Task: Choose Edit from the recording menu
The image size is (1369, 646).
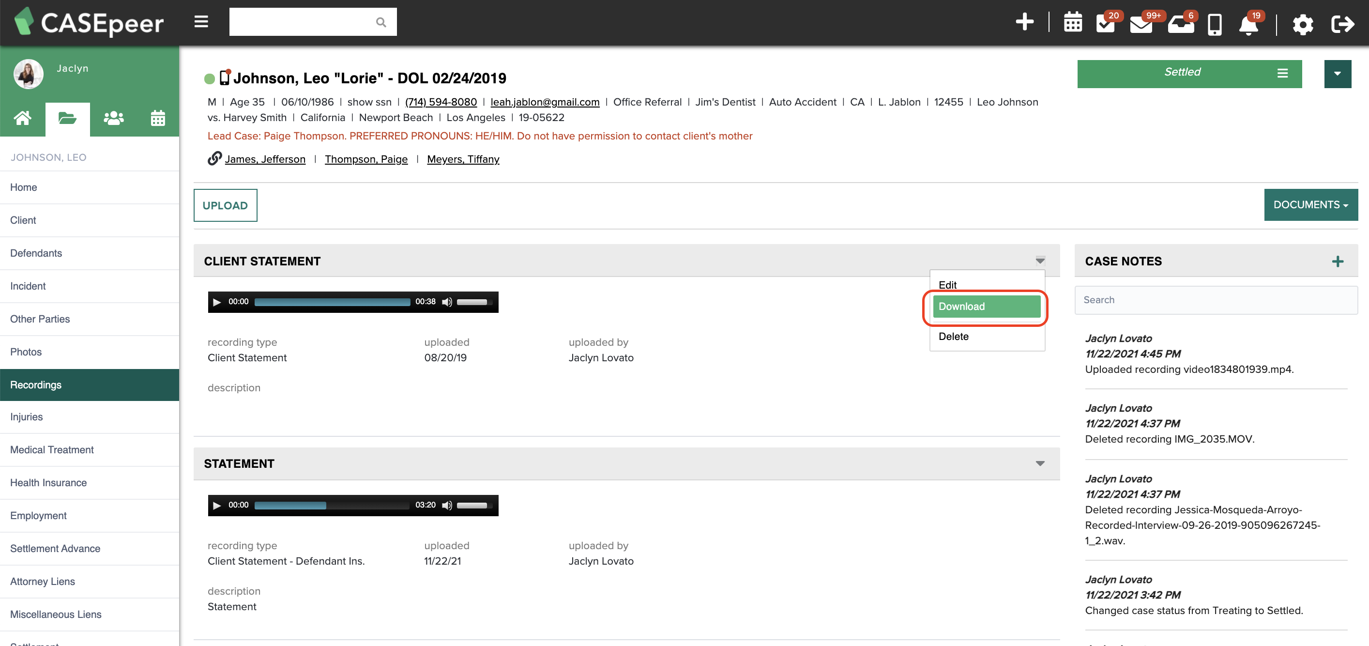Action: tap(987, 285)
